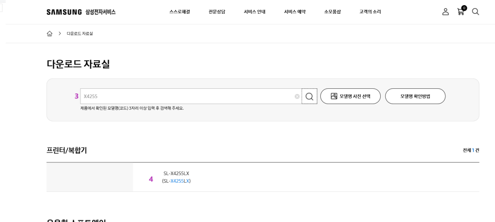The image size is (495, 222).
Task: Click the 다운로드 자료실 page title
Action: (x=78, y=64)
